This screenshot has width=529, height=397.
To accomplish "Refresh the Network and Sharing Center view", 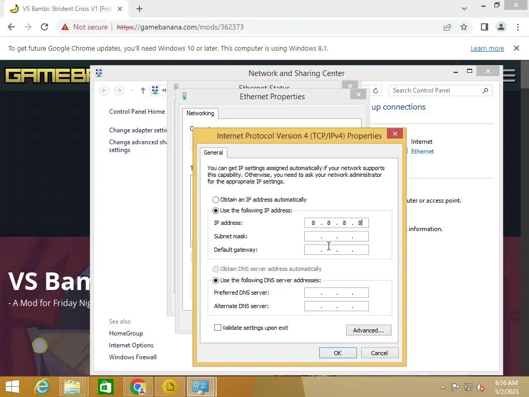I will click(376, 90).
